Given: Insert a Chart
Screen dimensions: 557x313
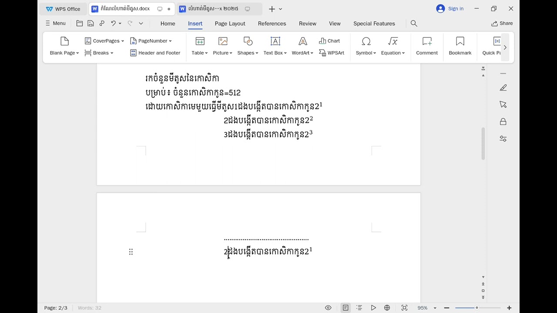Looking at the screenshot, I should point(329,41).
